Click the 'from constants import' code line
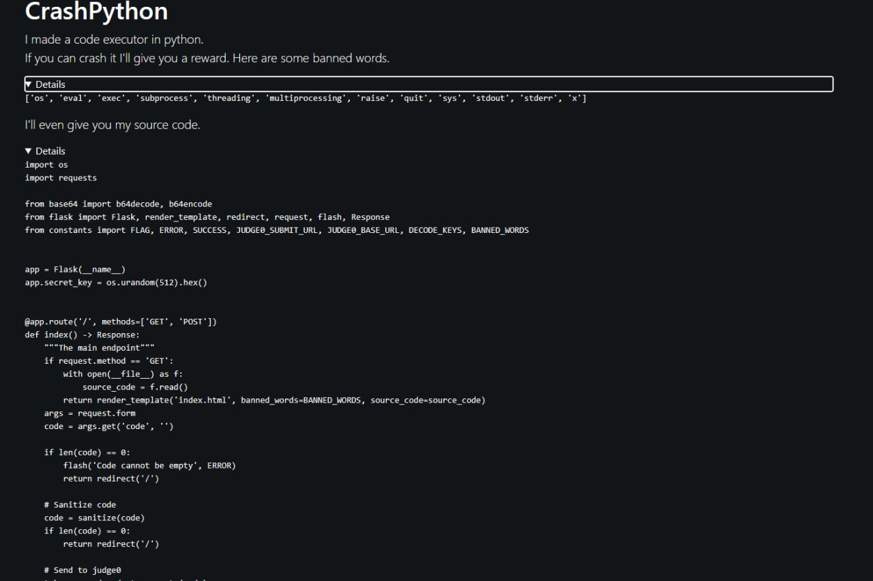This screenshot has width=873, height=581. tap(277, 230)
